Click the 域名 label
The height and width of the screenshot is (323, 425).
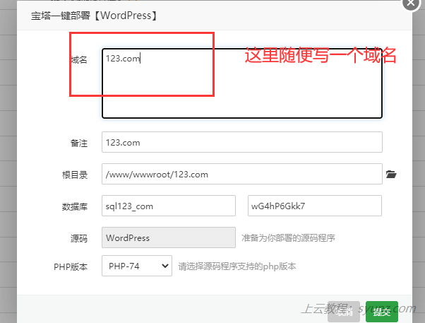tap(79, 59)
